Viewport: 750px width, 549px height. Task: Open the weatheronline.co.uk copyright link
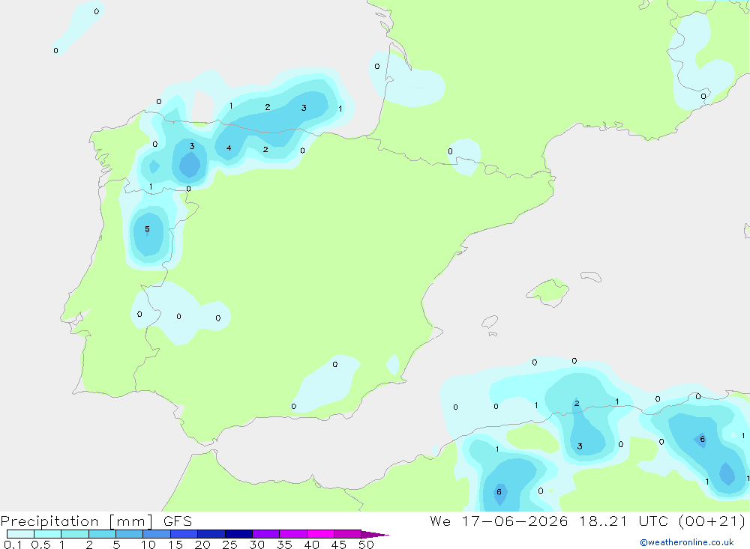point(687,542)
